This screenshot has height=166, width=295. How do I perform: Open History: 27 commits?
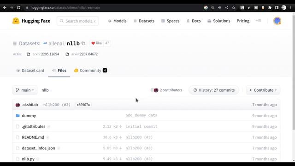[x=214, y=90]
